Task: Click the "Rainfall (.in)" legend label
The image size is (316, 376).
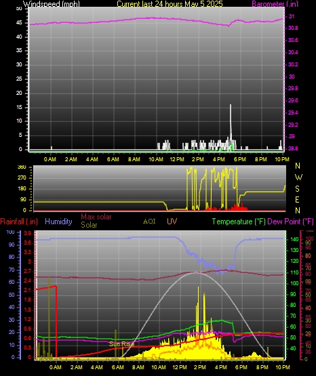Action: coord(19,222)
